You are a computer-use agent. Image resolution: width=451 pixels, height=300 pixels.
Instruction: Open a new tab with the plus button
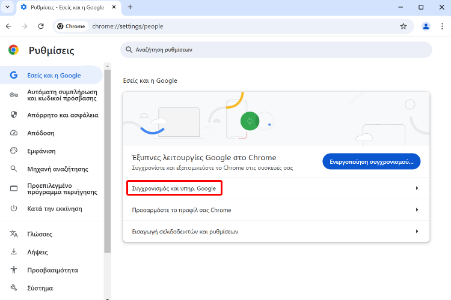(130, 7)
